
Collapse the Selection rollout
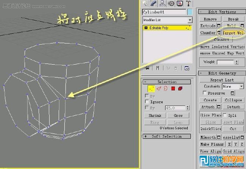pyautogui.click(x=145, y=82)
